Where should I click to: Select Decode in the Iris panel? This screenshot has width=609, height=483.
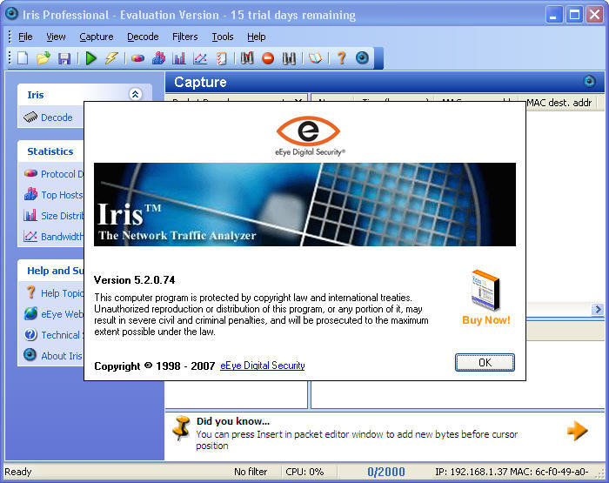coord(57,117)
